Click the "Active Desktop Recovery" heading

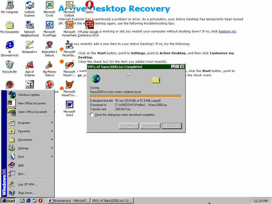pos(114,9)
